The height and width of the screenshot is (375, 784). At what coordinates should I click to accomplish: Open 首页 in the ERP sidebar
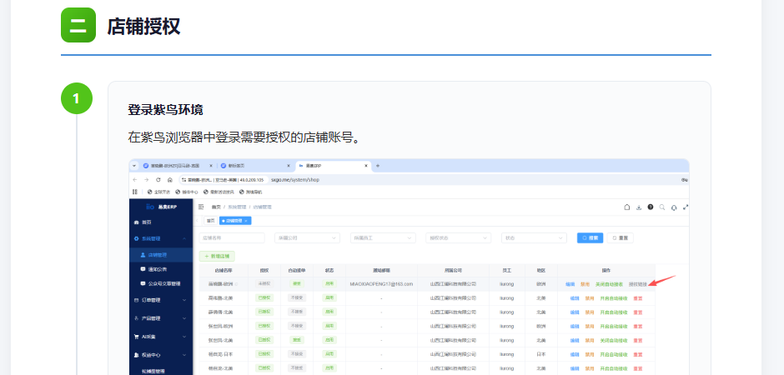(x=161, y=222)
